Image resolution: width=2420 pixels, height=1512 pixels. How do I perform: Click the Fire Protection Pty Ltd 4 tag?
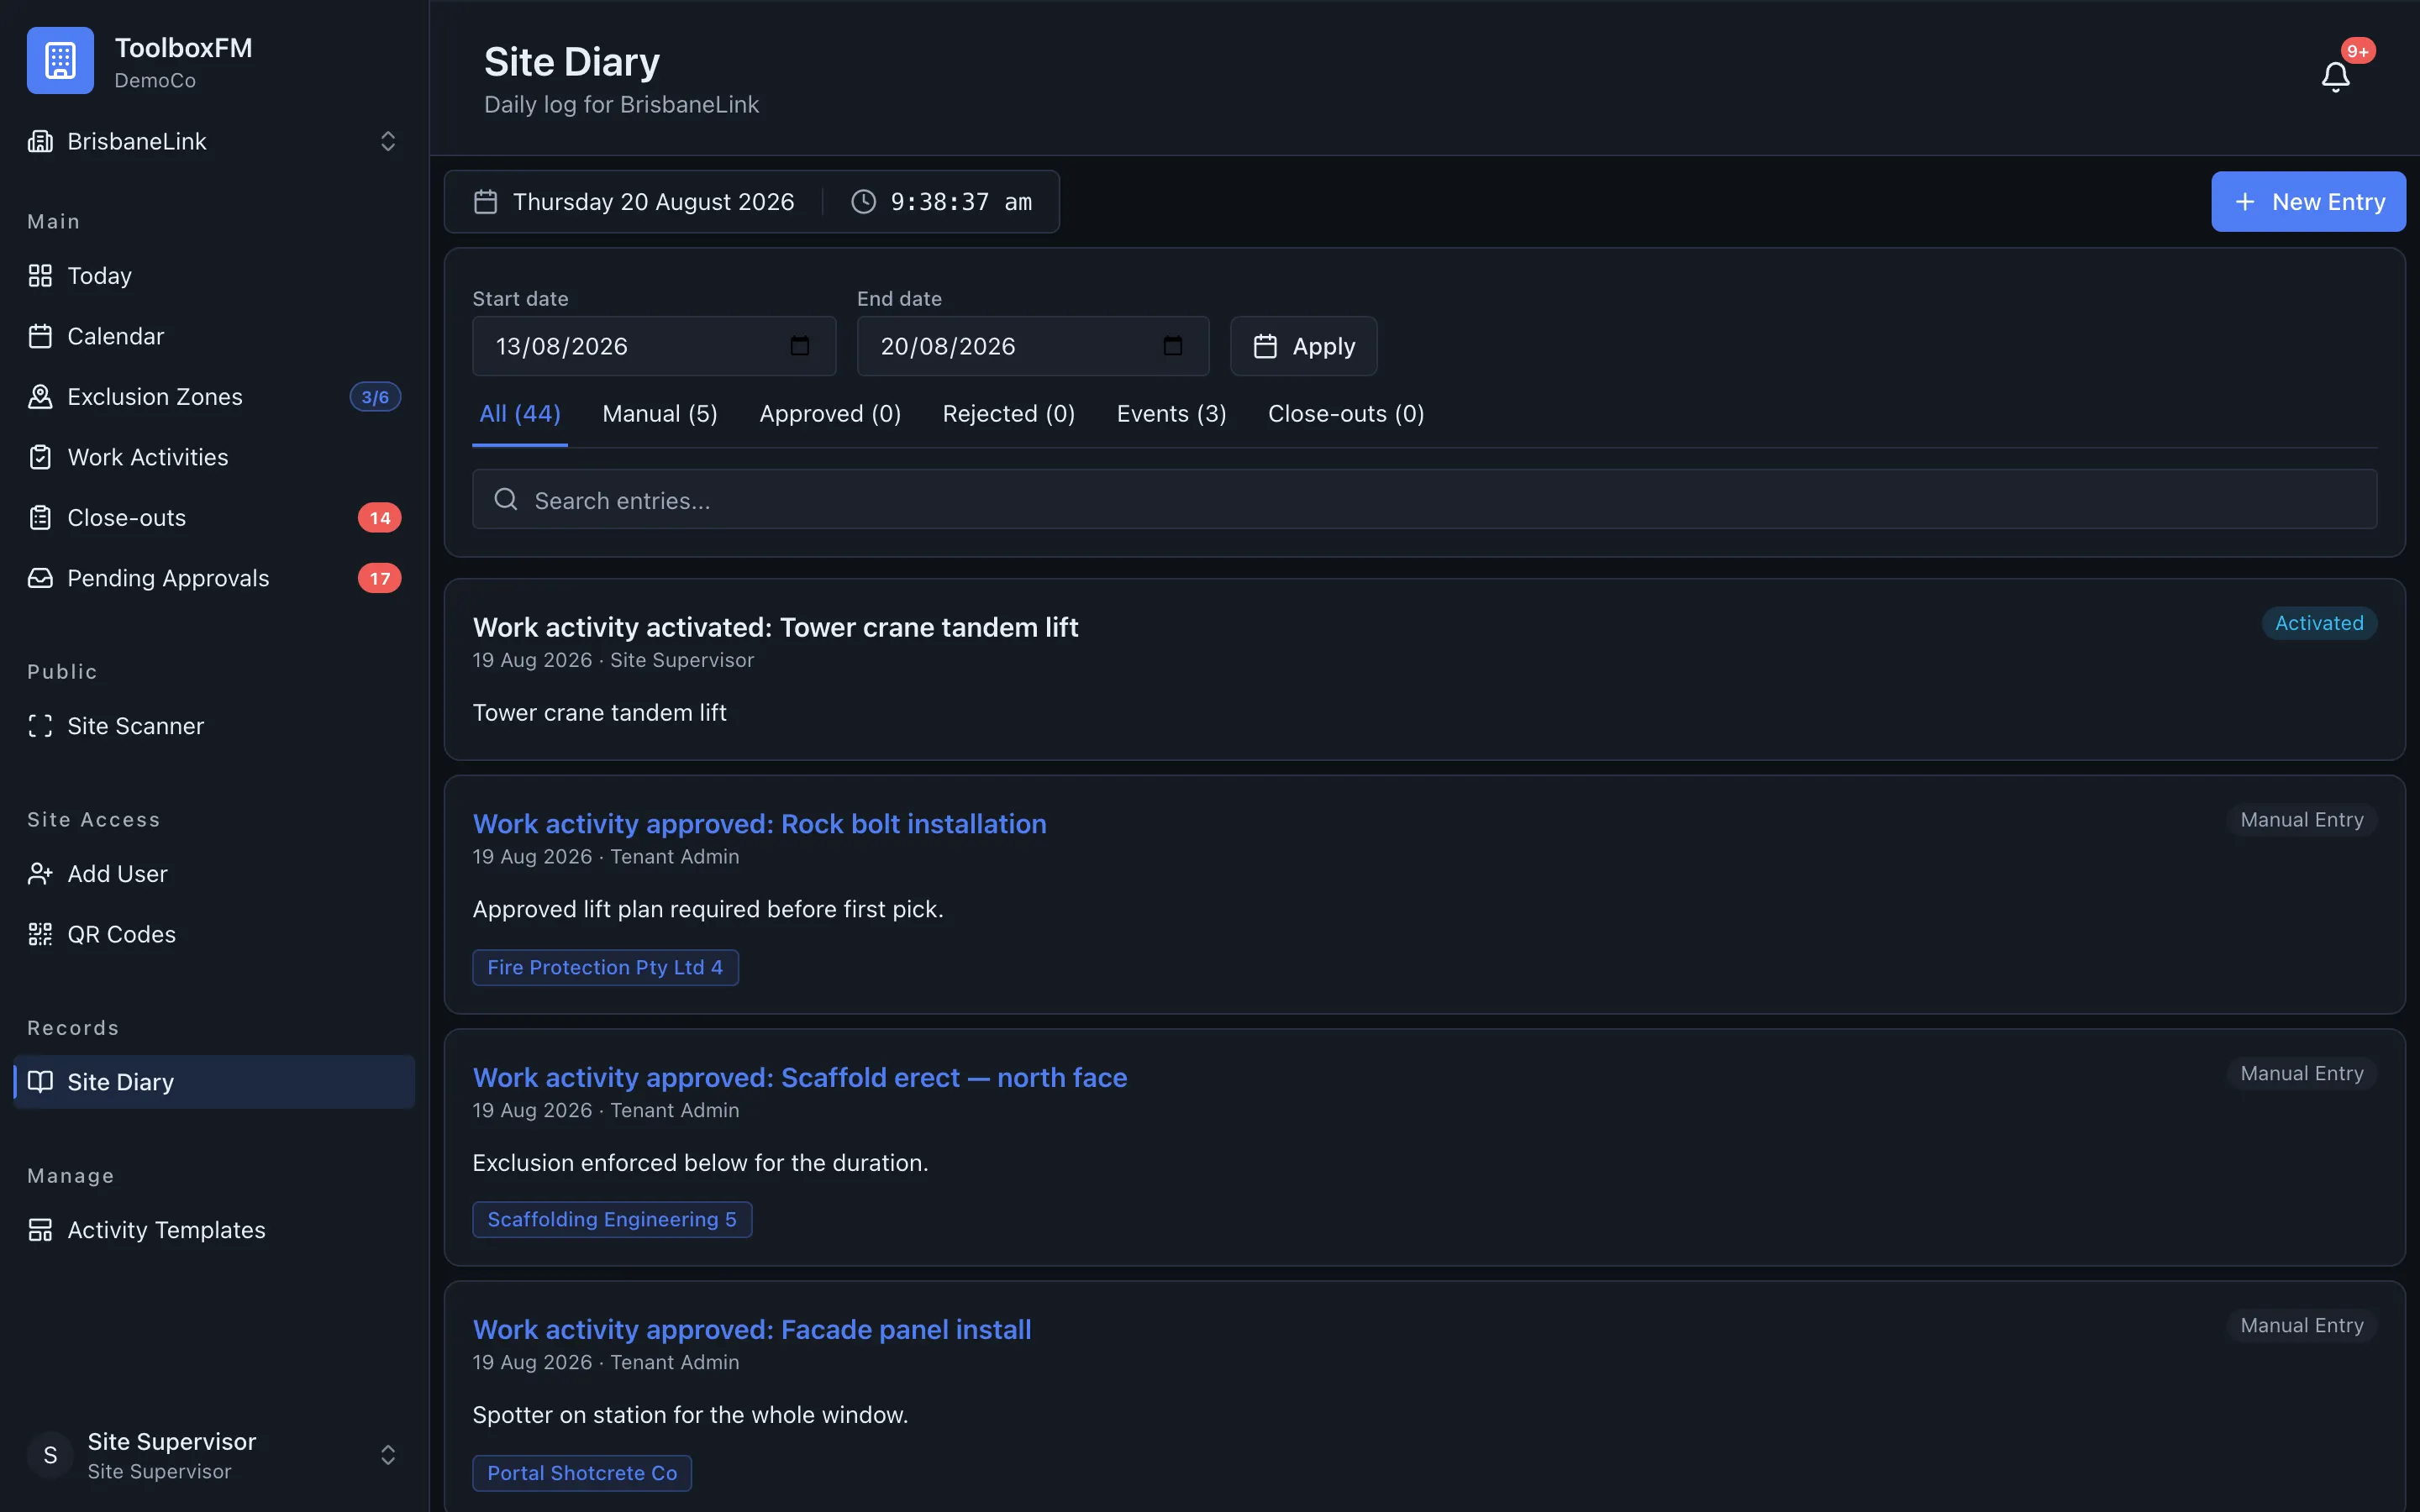pyautogui.click(x=605, y=967)
